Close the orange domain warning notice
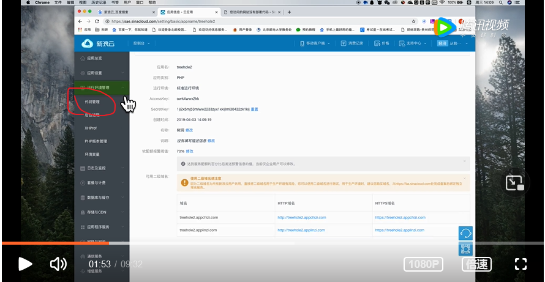This screenshot has width=545, height=282. (464, 178)
